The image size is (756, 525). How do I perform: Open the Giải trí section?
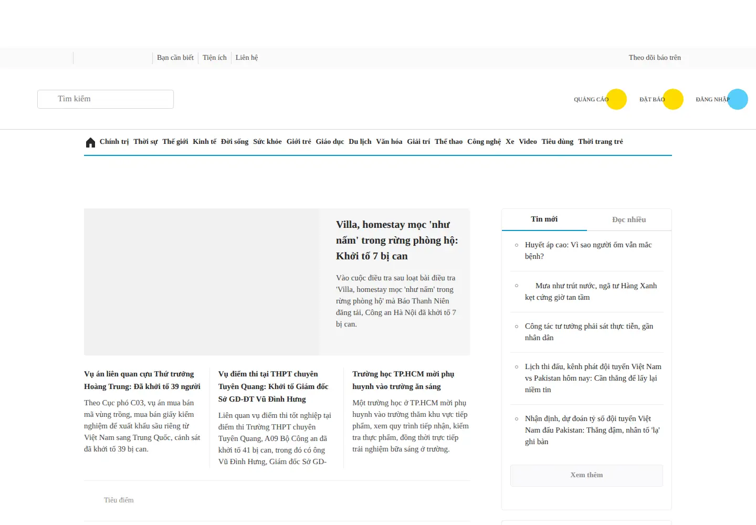click(418, 142)
